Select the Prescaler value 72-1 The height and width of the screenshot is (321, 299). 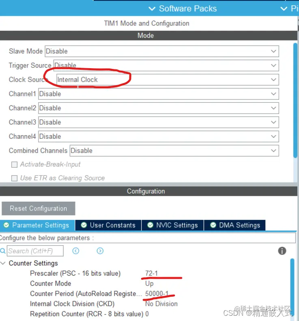(151, 273)
